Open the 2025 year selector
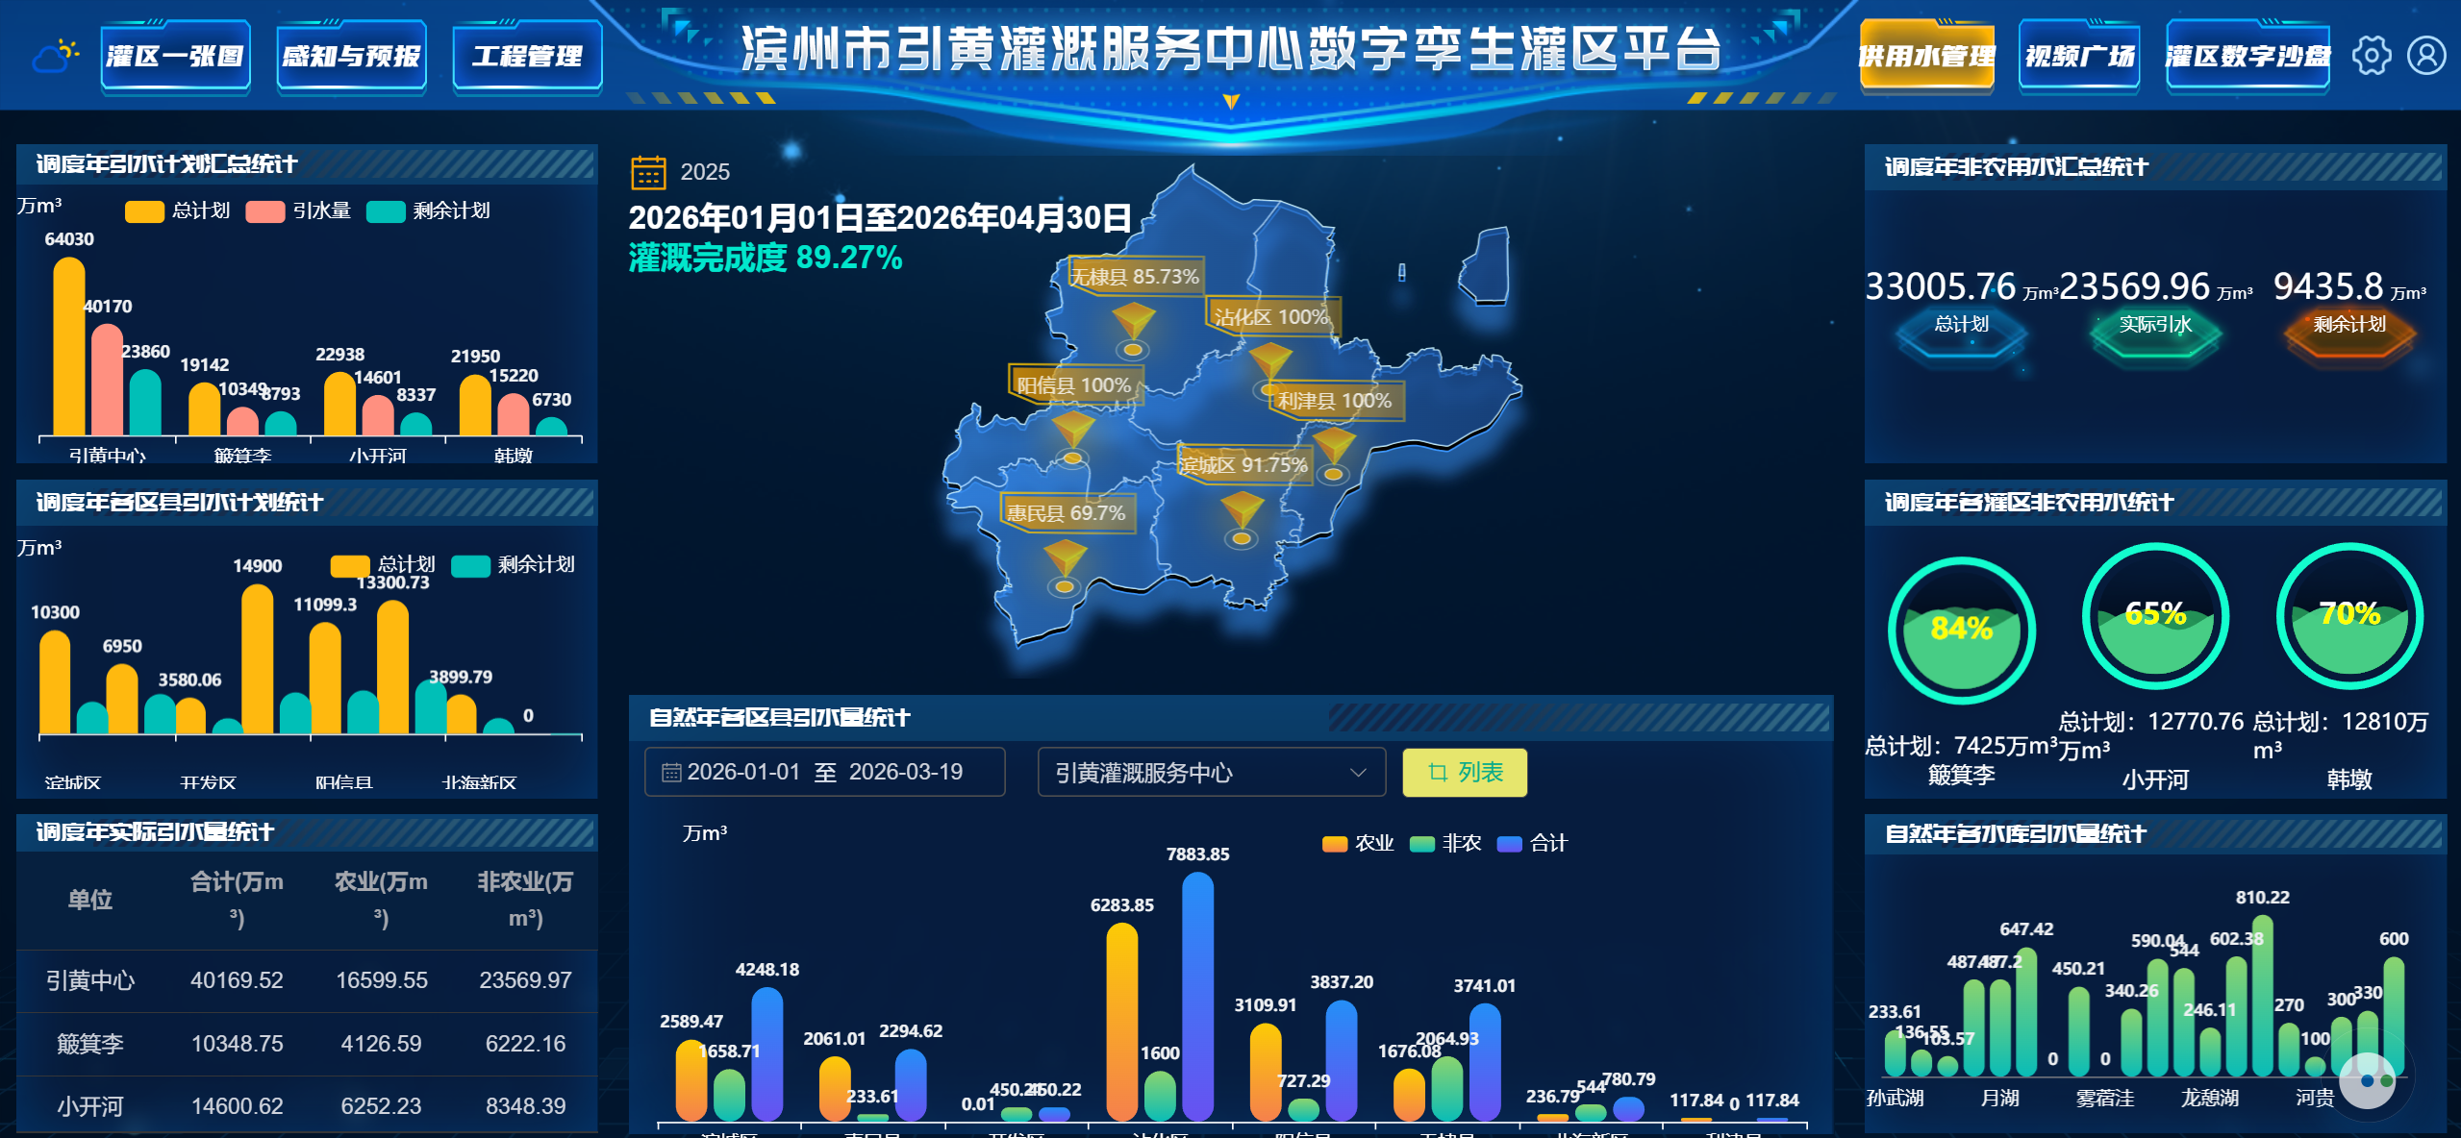 pyautogui.click(x=704, y=173)
